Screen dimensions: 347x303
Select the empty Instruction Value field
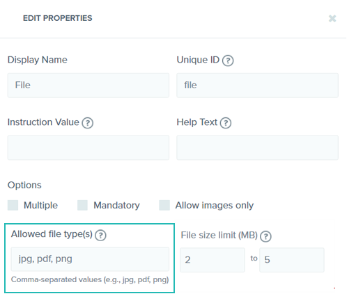pyautogui.click(x=88, y=148)
